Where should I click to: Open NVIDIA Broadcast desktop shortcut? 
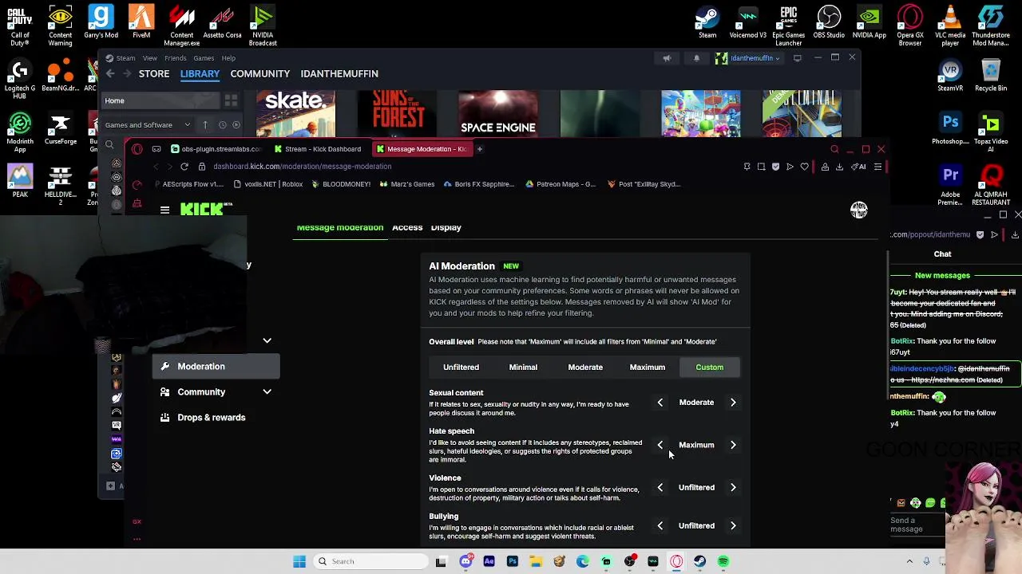[263, 26]
